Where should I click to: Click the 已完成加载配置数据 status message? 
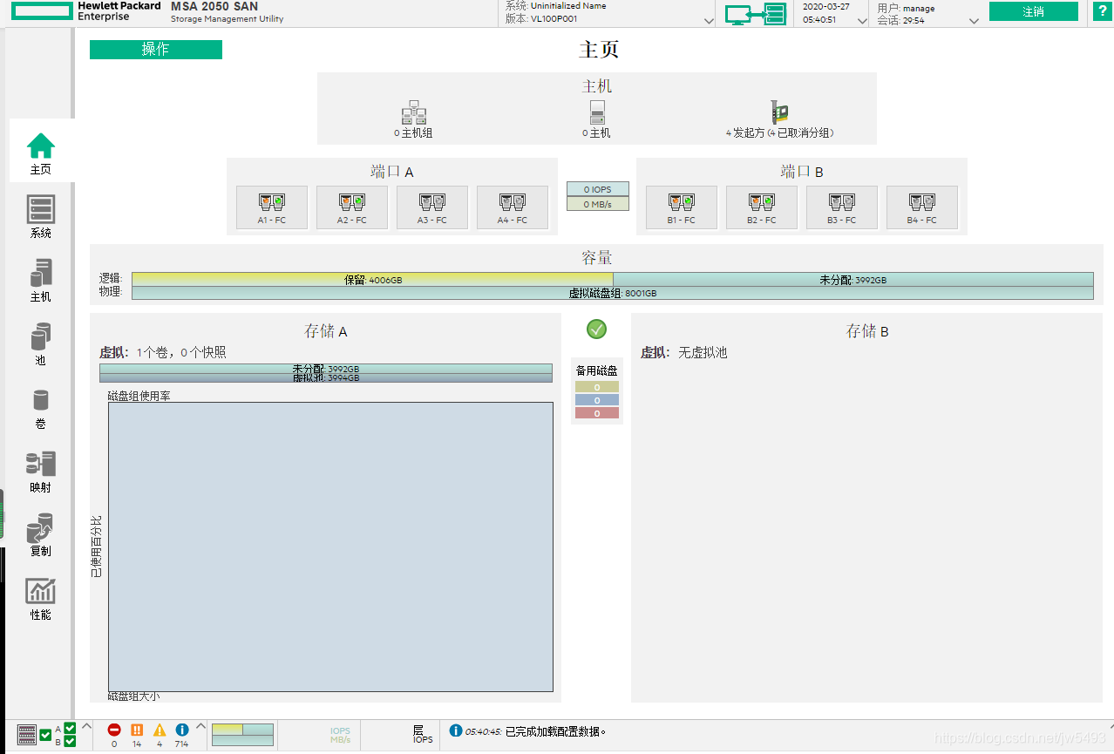555,731
